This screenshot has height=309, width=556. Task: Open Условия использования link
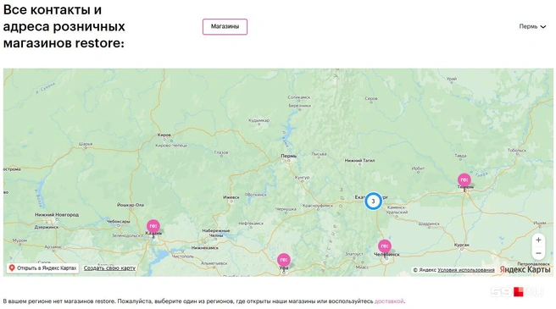tap(466, 270)
